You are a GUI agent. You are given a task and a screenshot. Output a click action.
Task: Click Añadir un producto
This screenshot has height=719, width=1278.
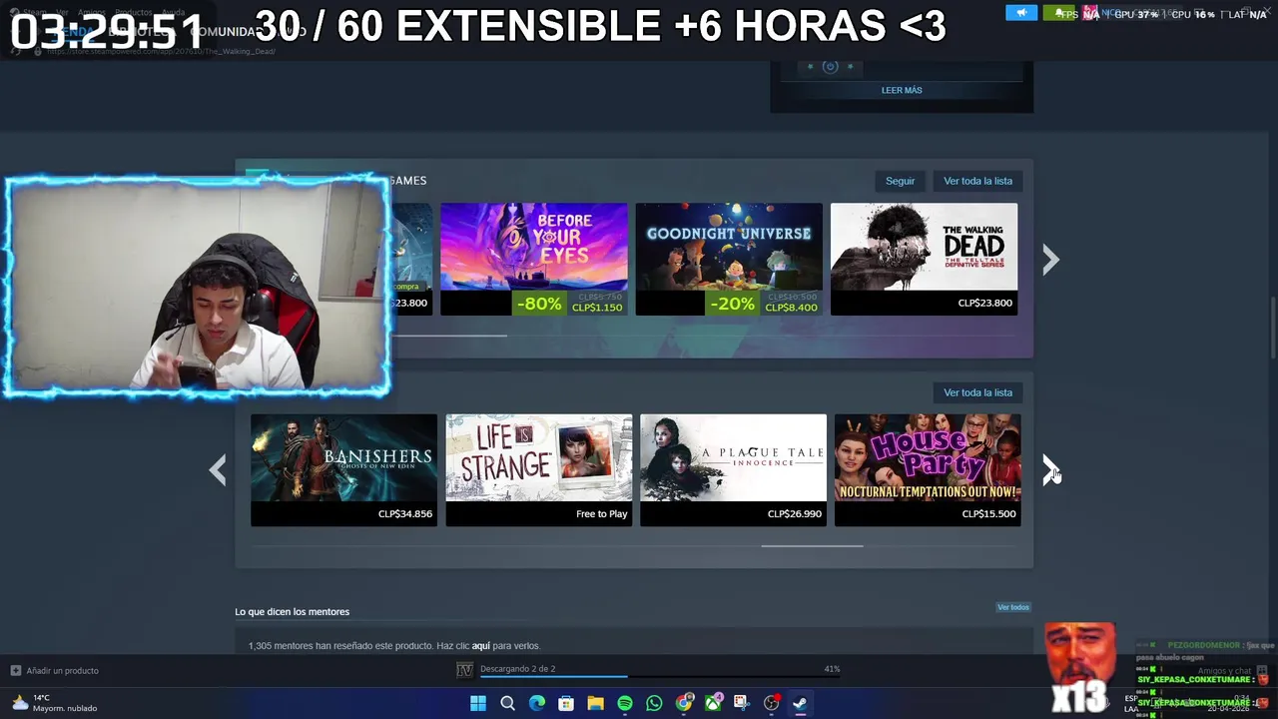[x=62, y=670]
